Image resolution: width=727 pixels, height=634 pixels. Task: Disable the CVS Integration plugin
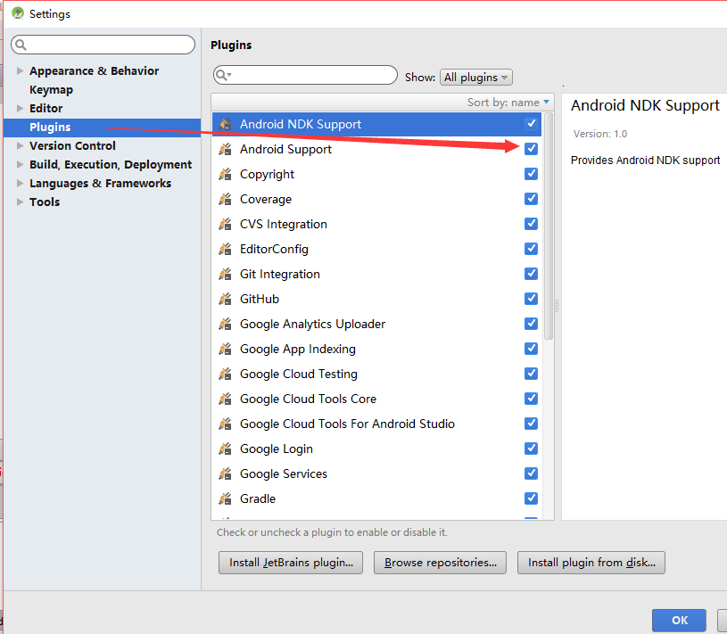click(x=531, y=224)
